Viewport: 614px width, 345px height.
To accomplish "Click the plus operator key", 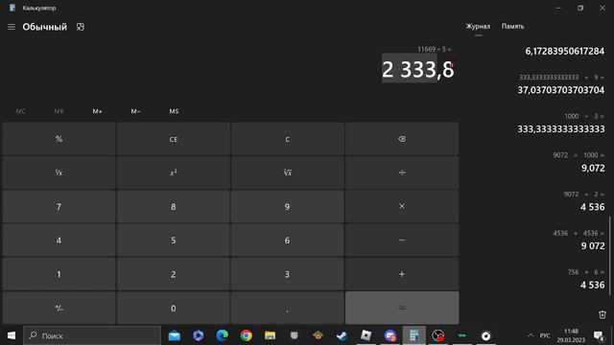I will coord(402,274).
